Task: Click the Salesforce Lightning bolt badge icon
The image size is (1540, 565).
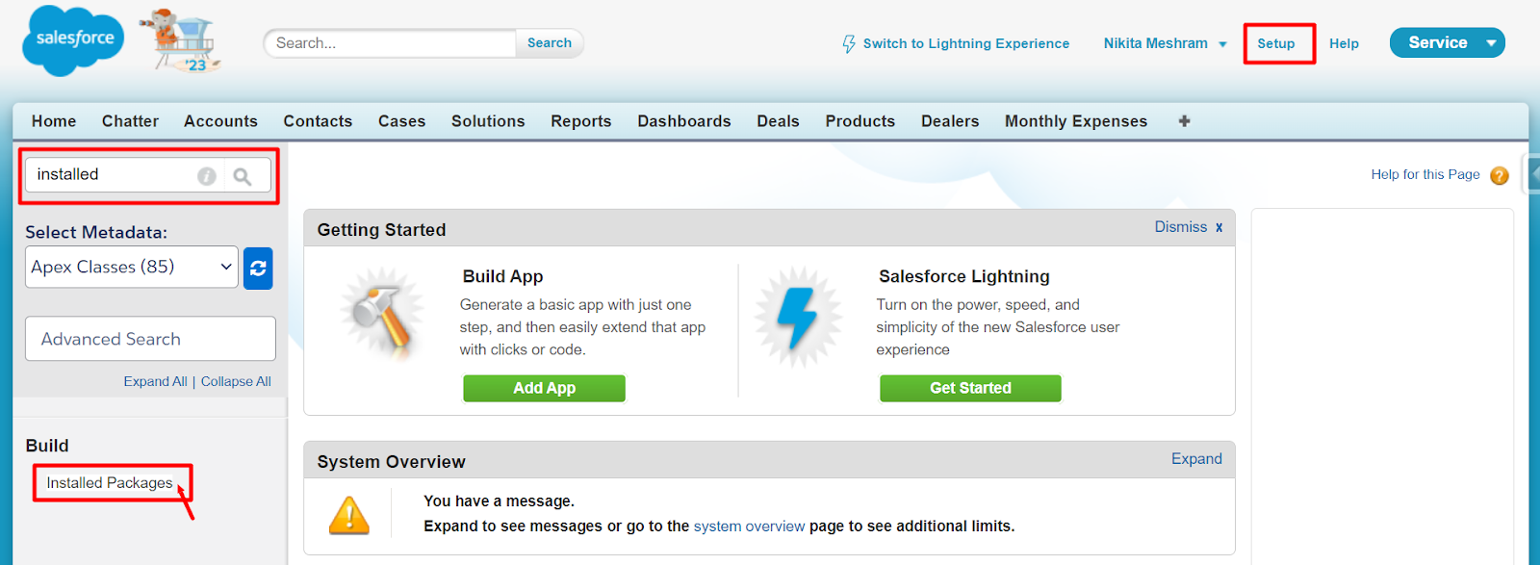Action: [797, 318]
